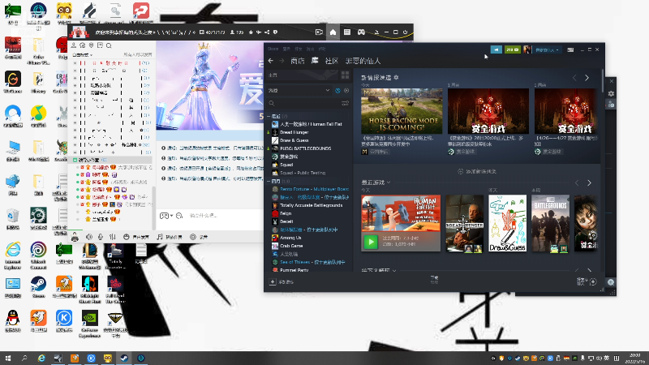Click channel avatar in chat title bar

[x=79, y=32]
